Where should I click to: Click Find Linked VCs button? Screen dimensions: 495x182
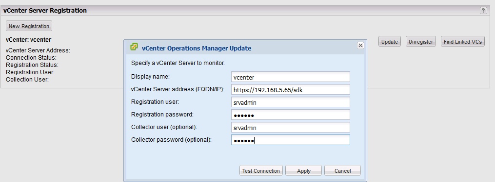click(x=462, y=41)
